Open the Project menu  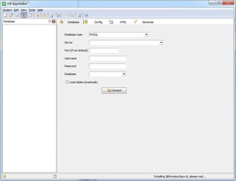pyautogui.click(x=7, y=10)
